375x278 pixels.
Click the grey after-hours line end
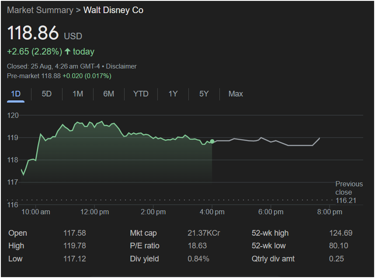click(319, 138)
